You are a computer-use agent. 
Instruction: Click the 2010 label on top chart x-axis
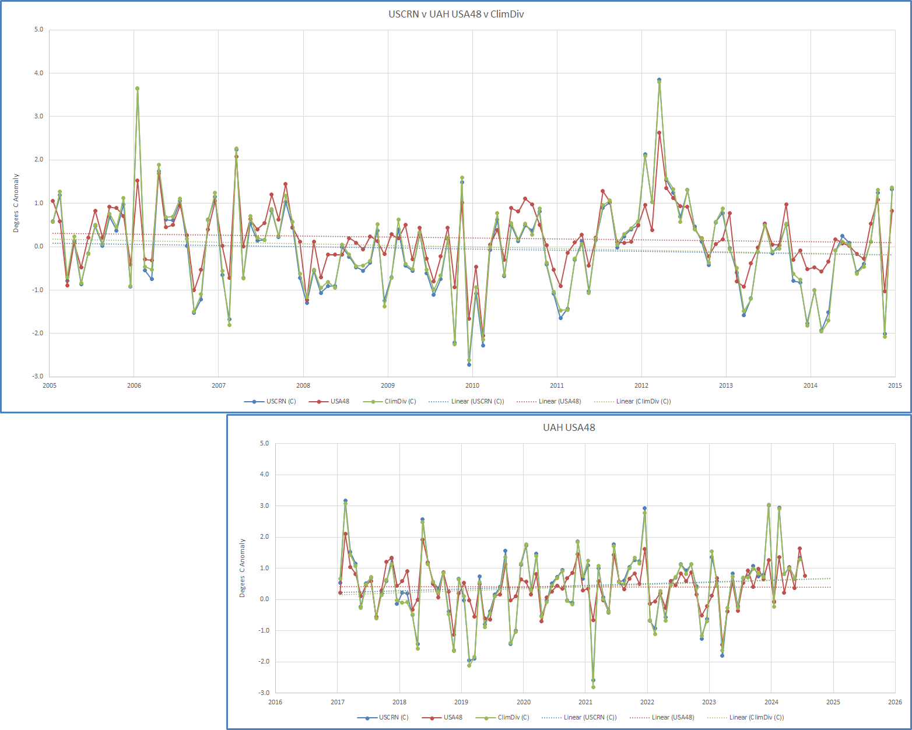[x=472, y=385]
